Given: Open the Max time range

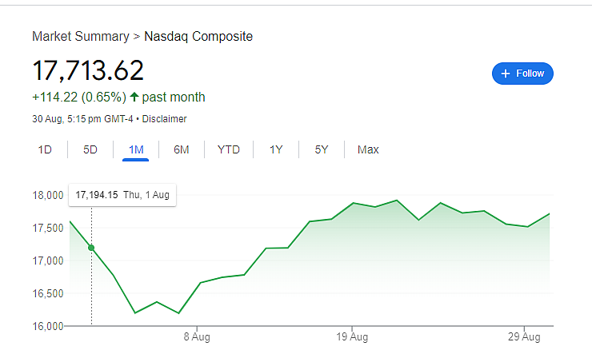Looking at the screenshot, I should point(368,149).
